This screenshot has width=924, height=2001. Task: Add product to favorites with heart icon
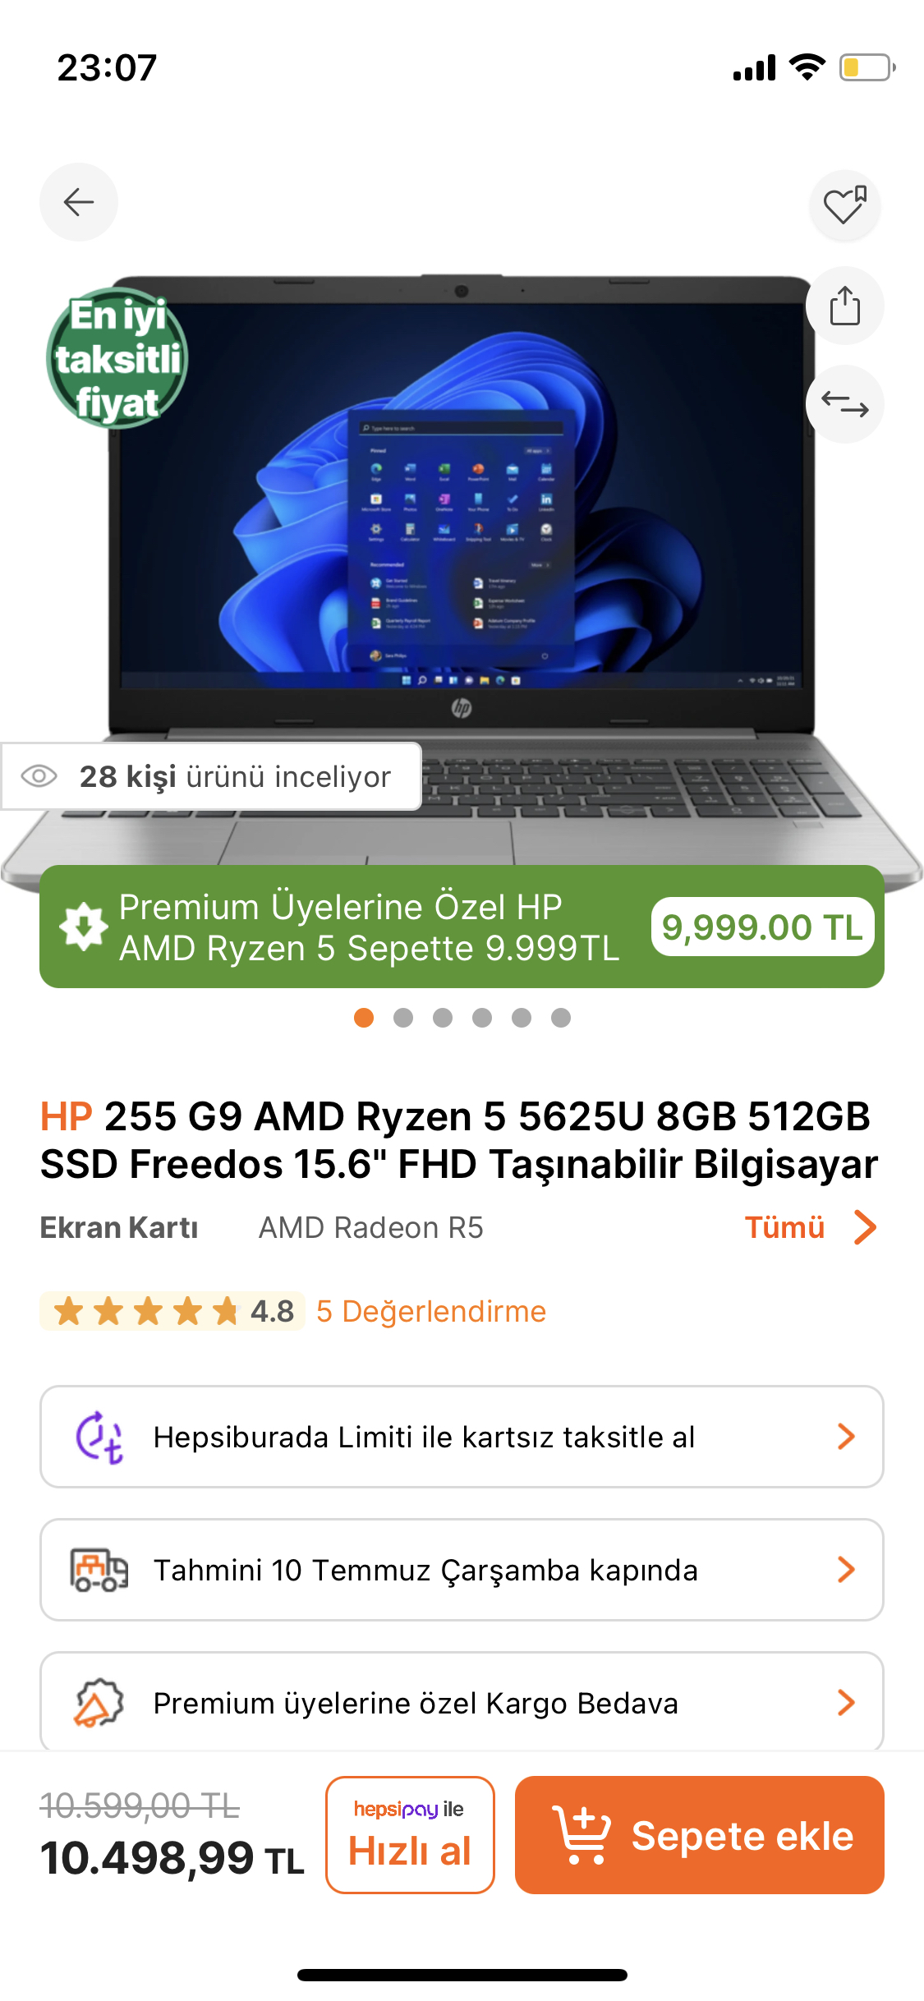click(x=845, y=205)
